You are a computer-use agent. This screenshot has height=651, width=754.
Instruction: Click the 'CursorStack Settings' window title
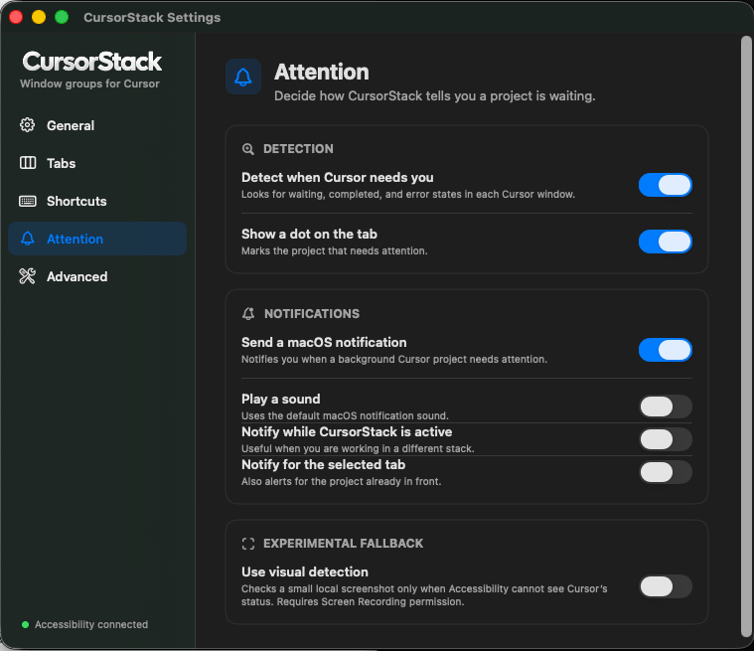click(152, 17)
